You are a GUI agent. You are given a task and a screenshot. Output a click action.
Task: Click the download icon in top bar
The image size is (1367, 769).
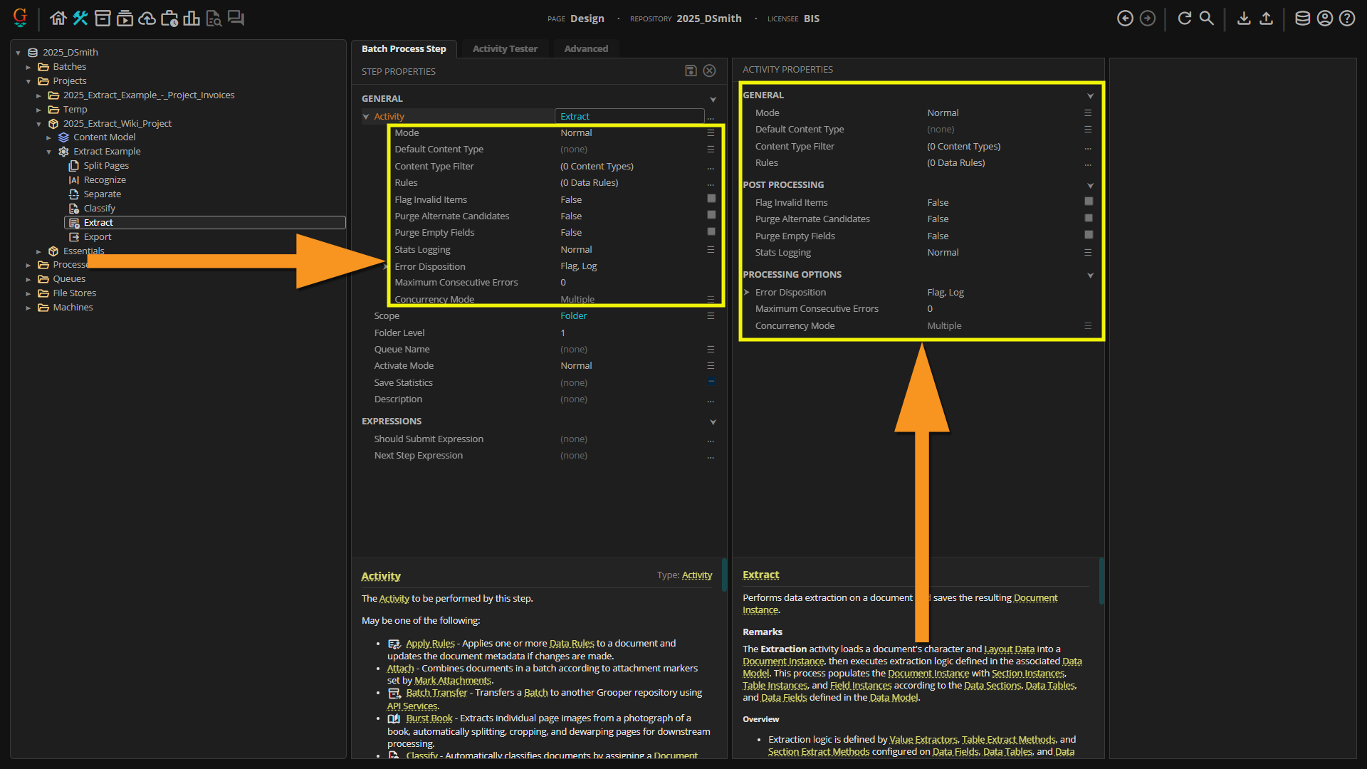pos(1243,19)
